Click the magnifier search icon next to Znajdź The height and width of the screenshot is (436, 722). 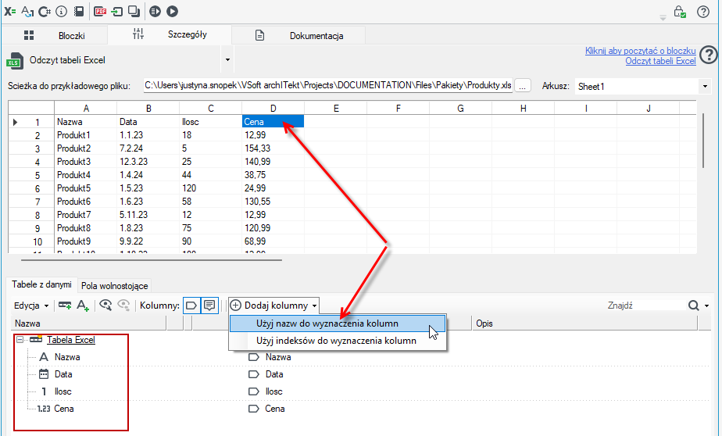pyautogui.click(x=694, y=306)
